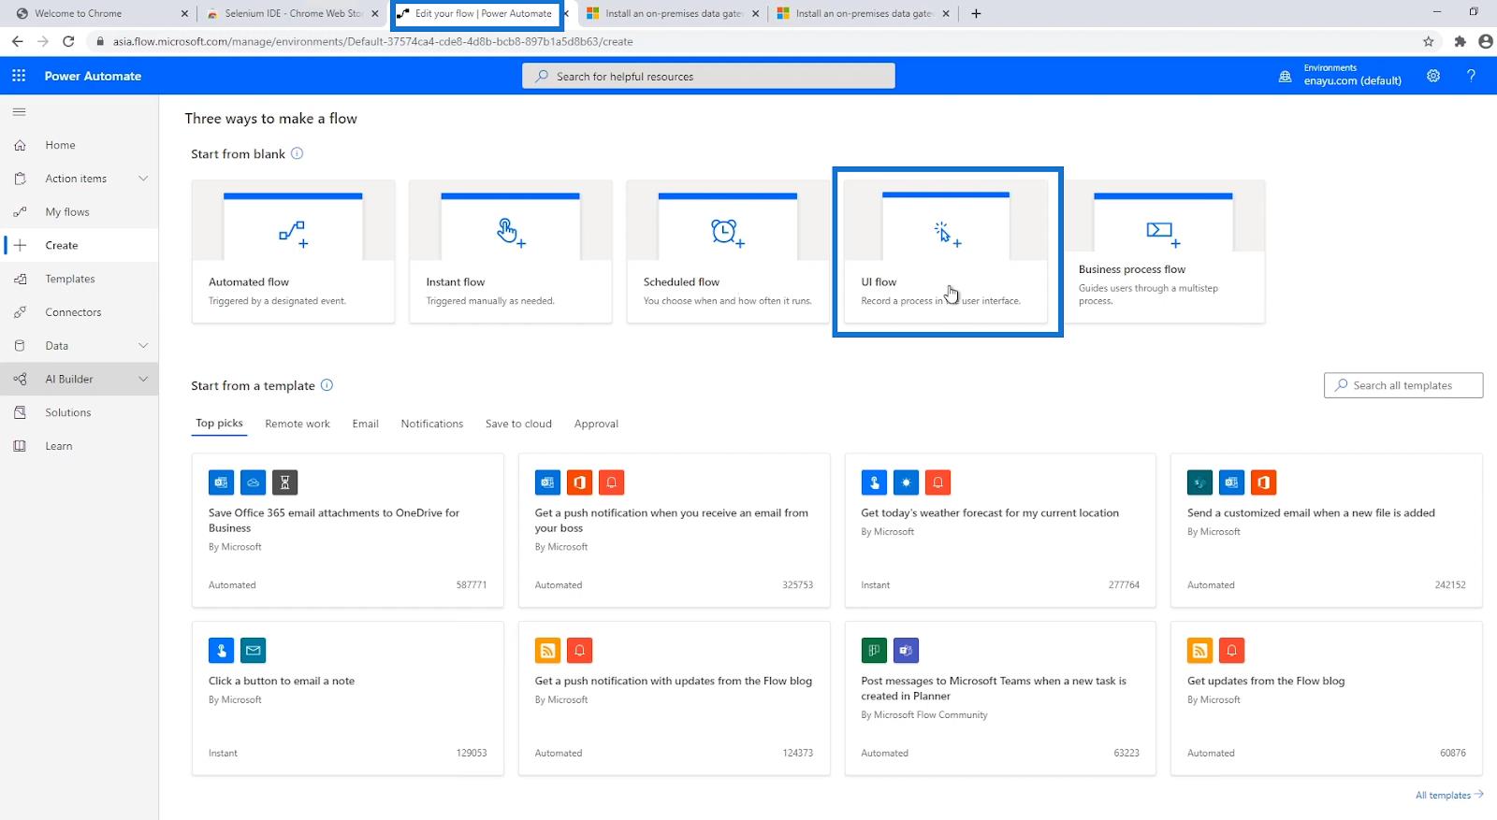Image resolution: width=1497 pixels, height=820 pixels.
Task: Switch to the Welcome to Chrome tab
Action: [x=100, y=13]
